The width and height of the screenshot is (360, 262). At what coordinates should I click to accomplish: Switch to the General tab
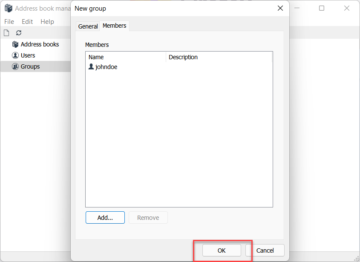coord(88,26)
